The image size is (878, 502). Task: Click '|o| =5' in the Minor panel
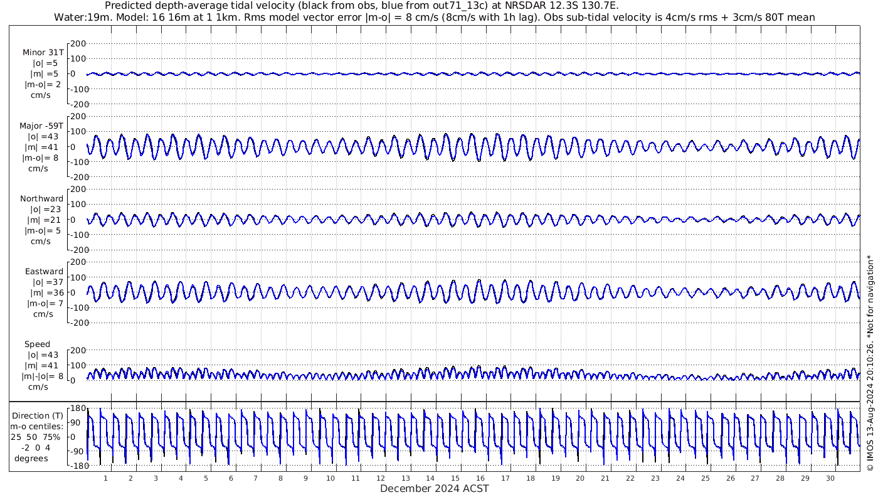tap(45, 63)
